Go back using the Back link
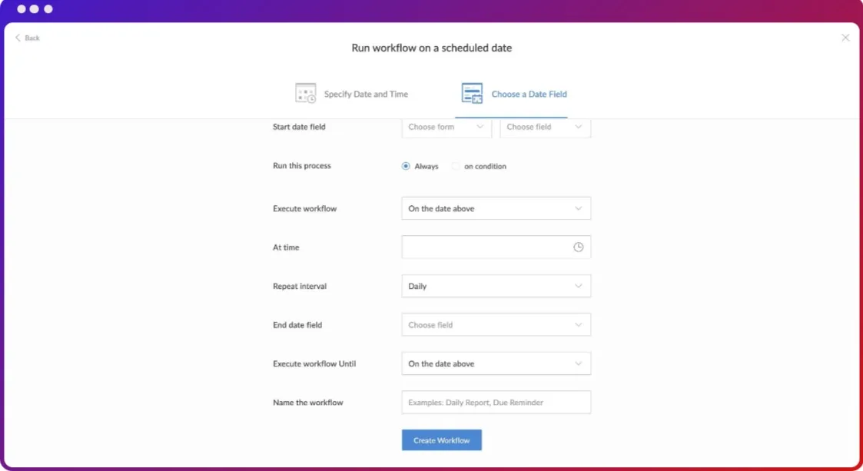 click(x=28, y=38)
